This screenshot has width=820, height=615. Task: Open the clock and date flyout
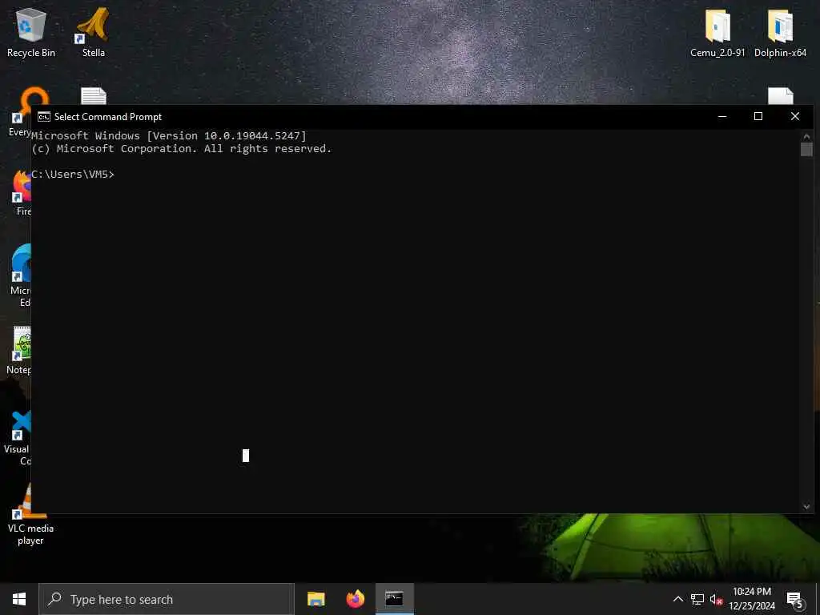point(752,599)
